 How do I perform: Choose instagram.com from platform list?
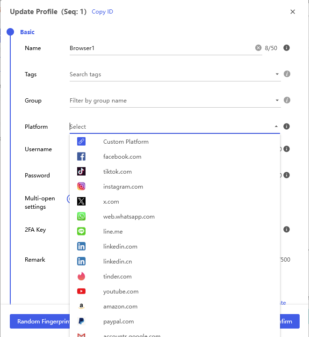click(x=175, y=186)
